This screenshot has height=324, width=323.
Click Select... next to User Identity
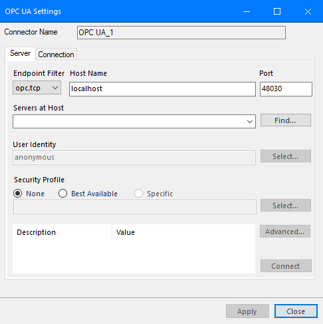point(286,156)
